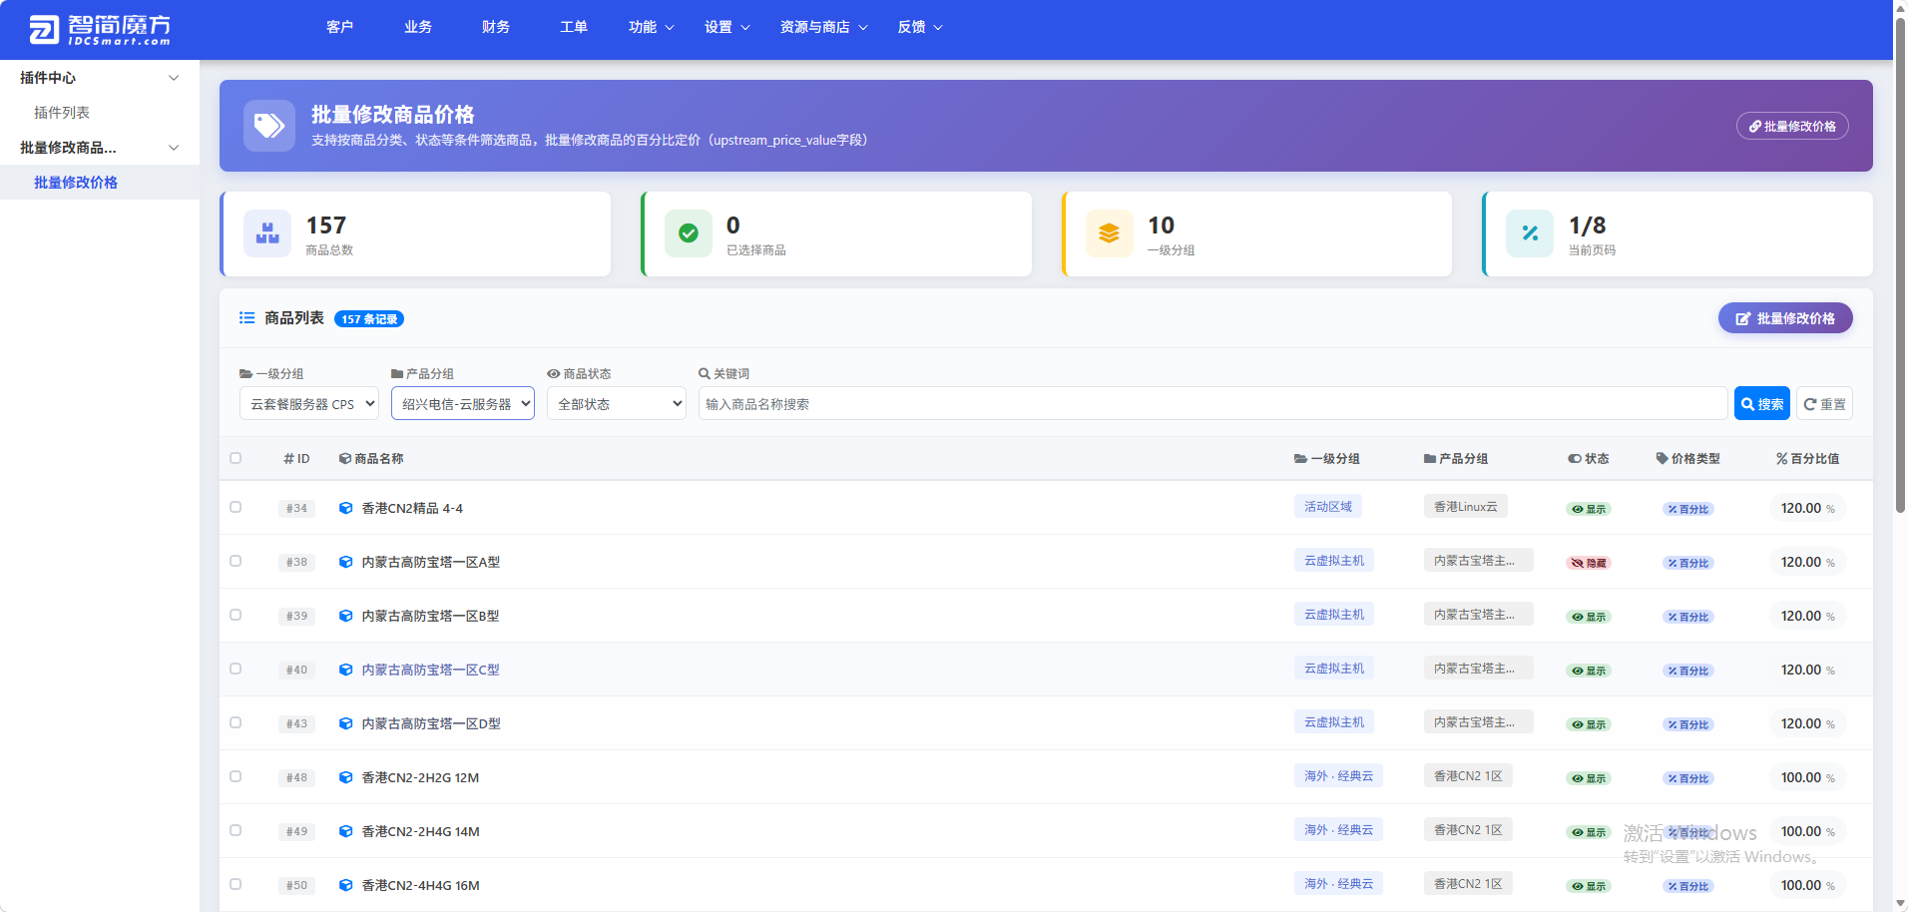Toggle the select-all checkbox in table header

pos(236,458)
